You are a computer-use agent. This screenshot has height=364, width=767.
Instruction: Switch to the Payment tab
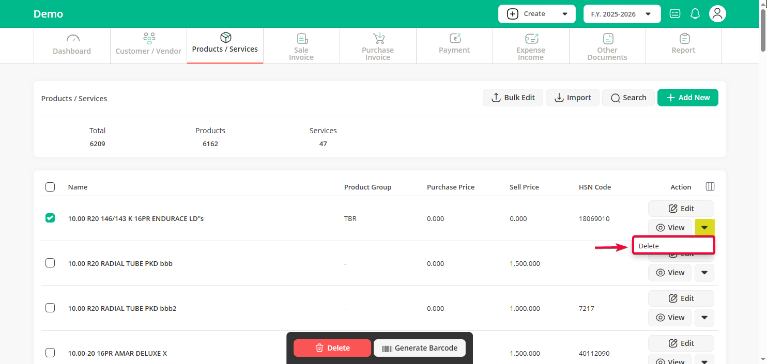click(x=454, y=45)
